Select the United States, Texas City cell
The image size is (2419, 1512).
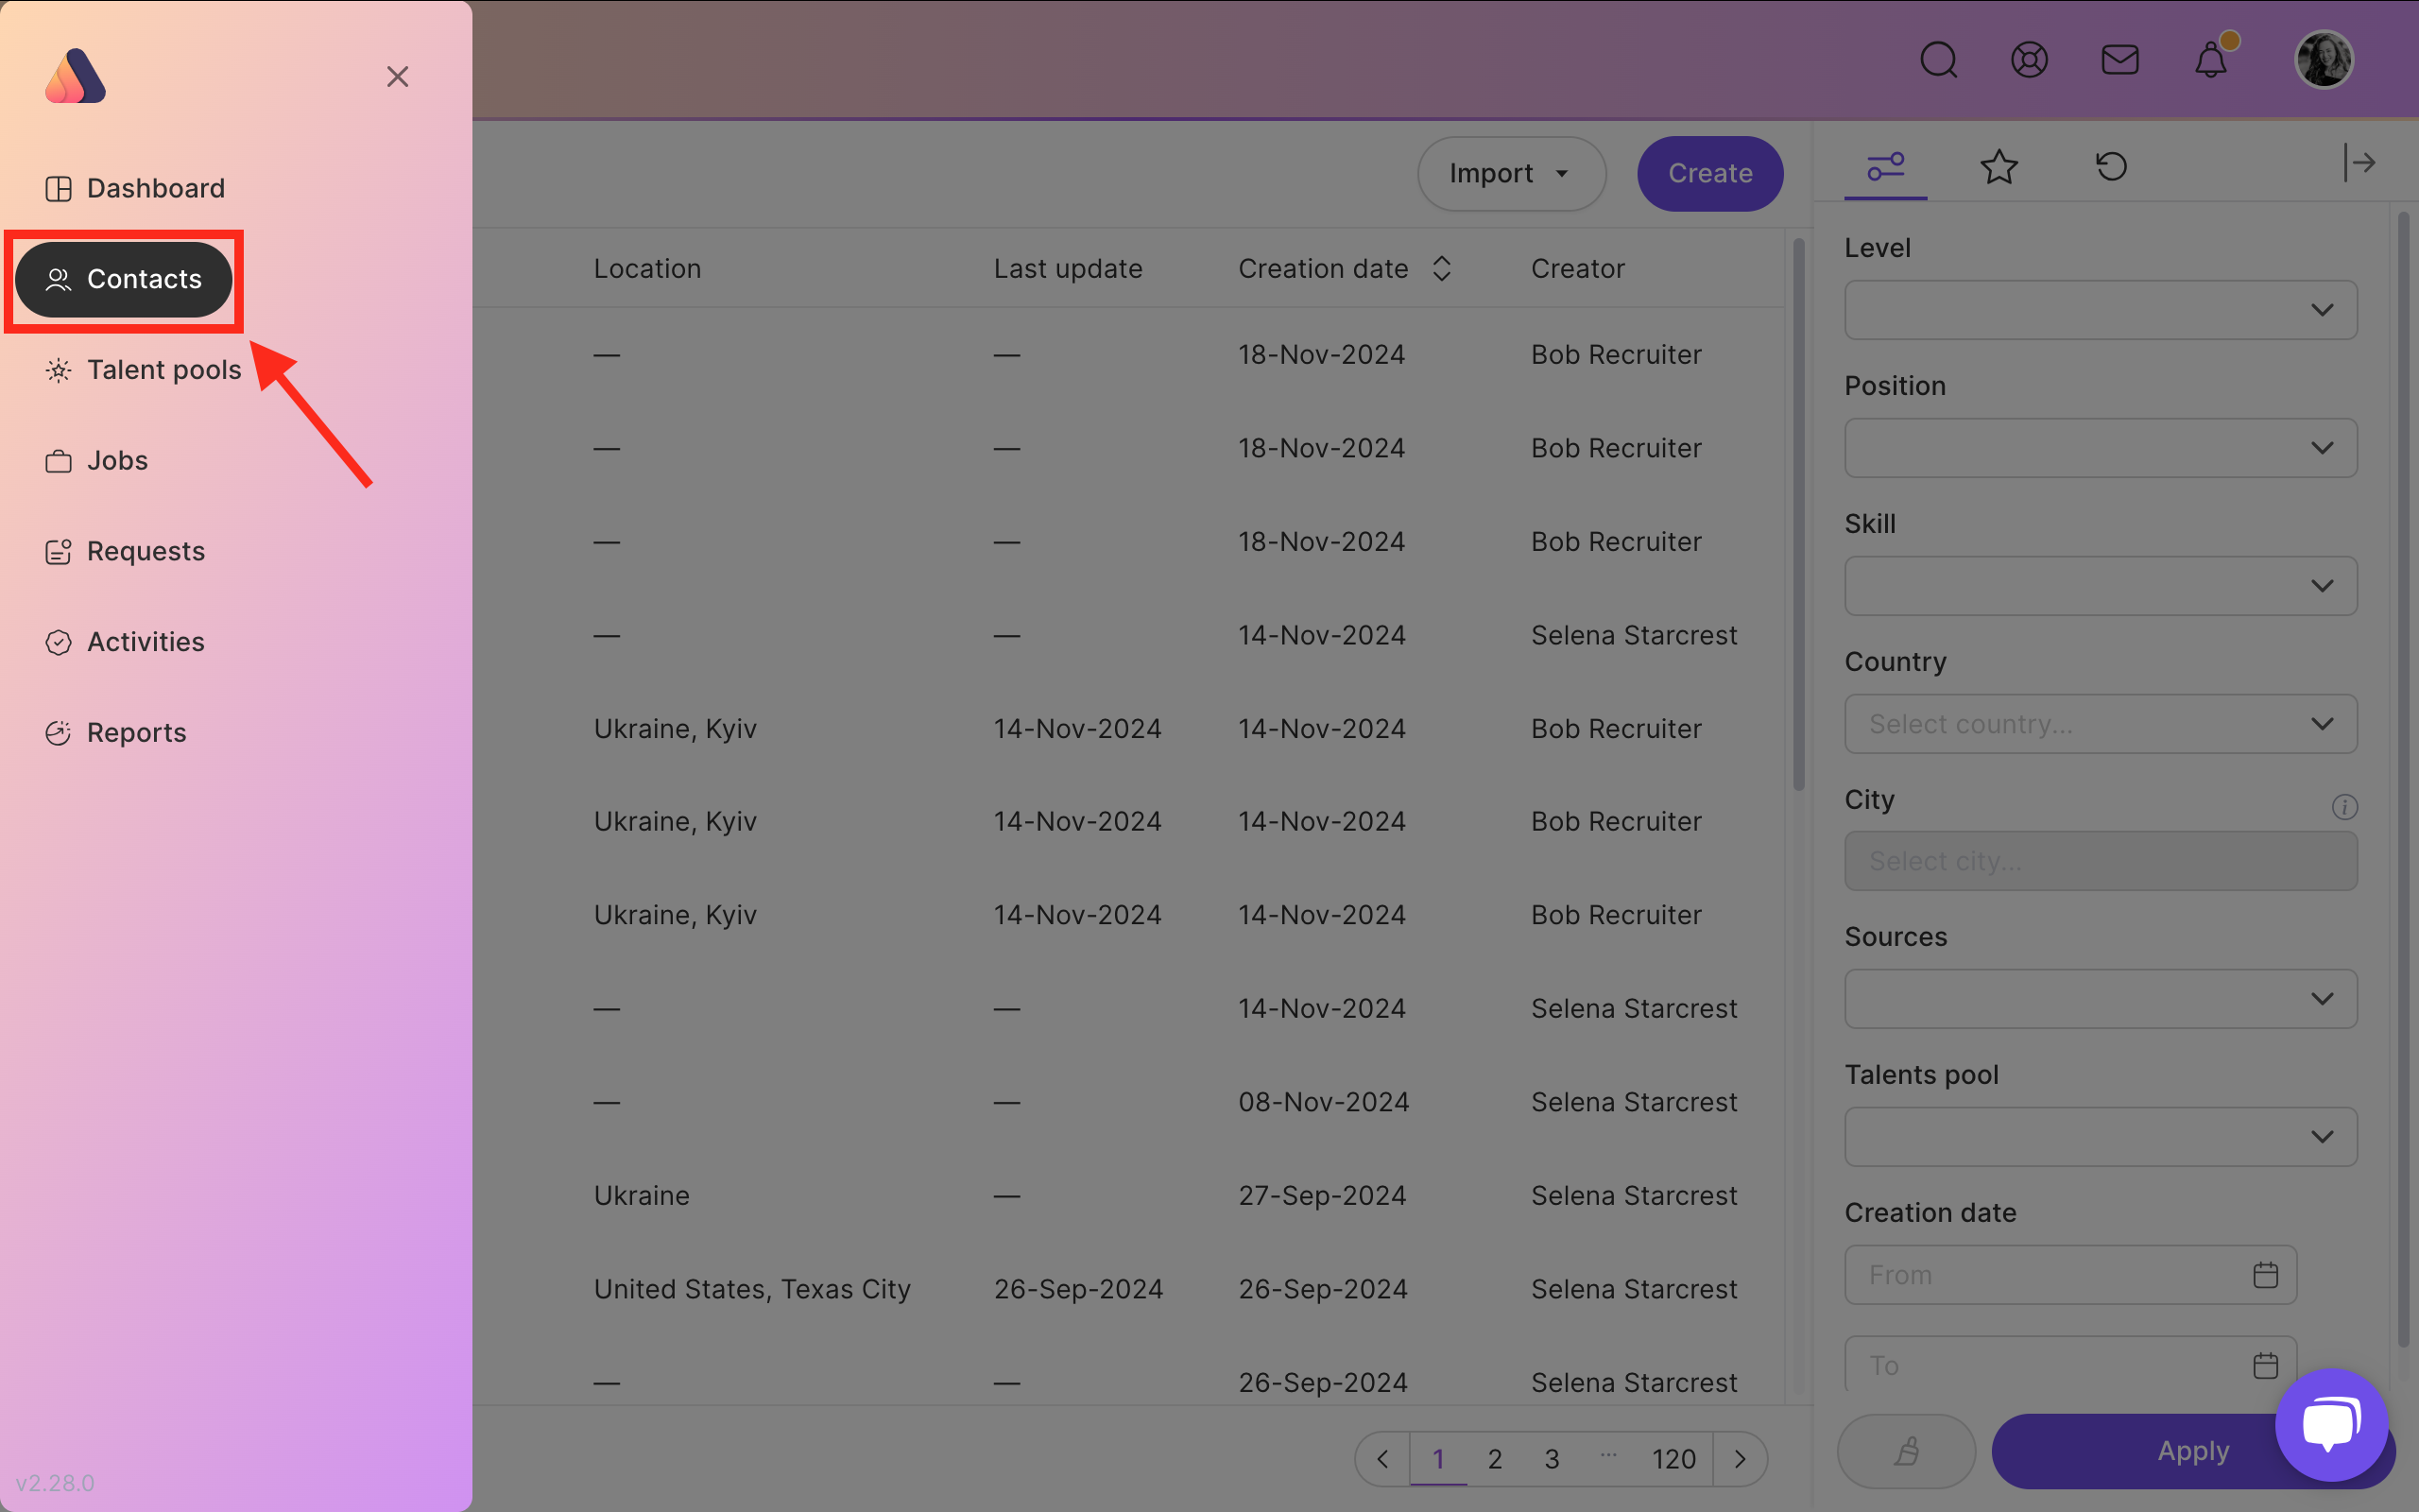[753, 1289]
